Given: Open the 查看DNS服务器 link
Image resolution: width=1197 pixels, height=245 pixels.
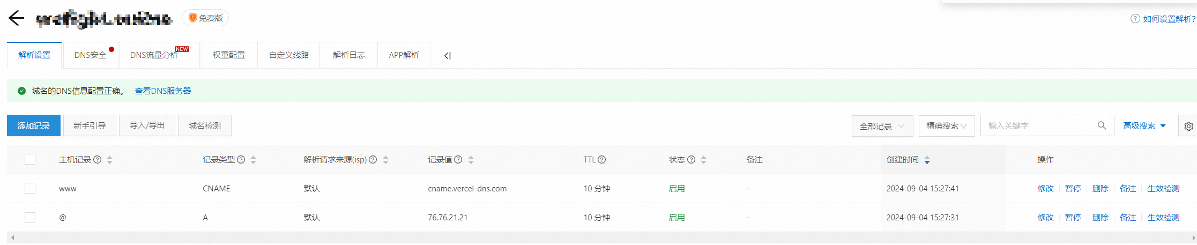Looking at the screenshot, I should point(163,91).
